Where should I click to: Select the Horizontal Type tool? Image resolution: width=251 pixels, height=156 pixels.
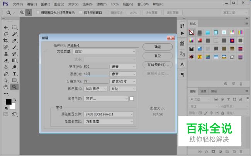14,74
